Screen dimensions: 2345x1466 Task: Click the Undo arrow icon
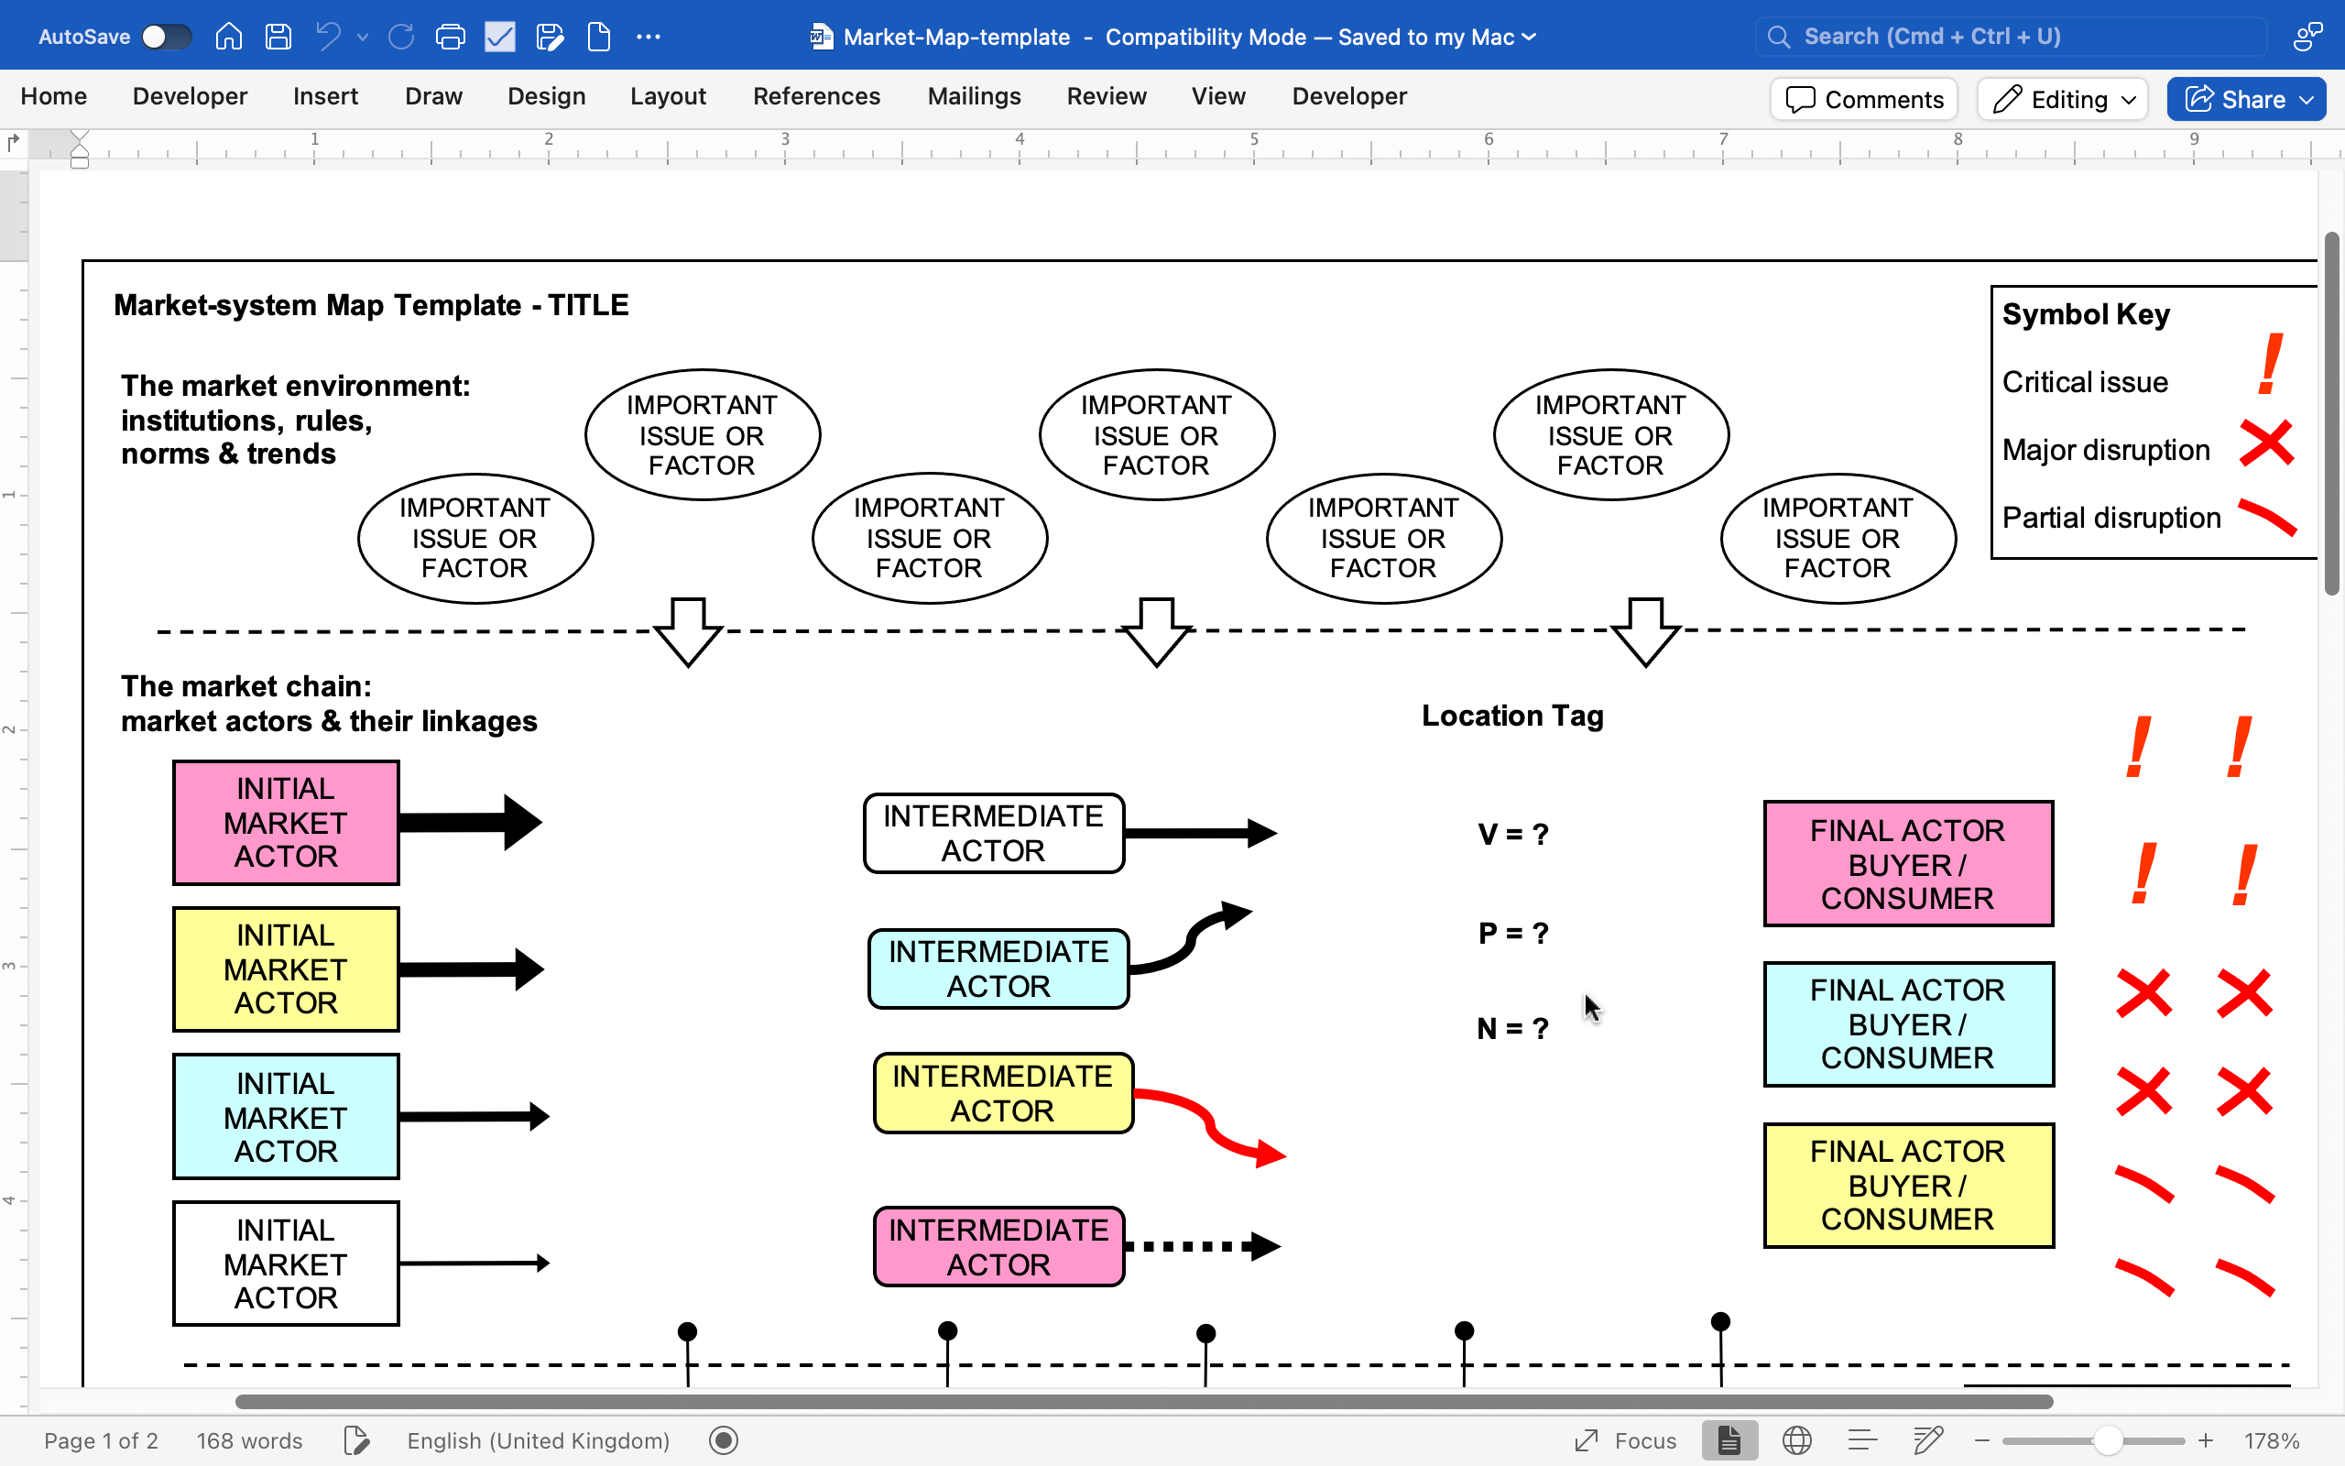[x=329, y=37]
